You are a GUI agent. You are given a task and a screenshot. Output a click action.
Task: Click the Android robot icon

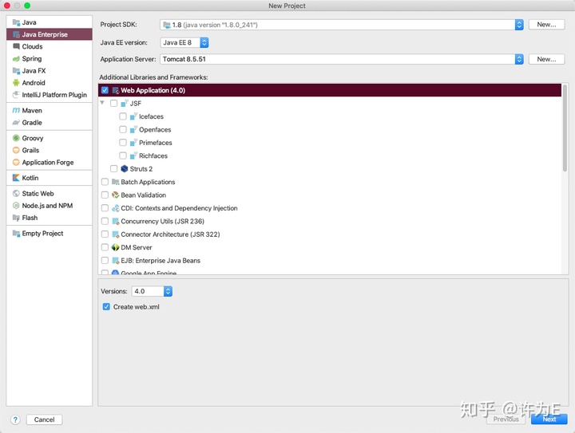(x=16, y=83)
